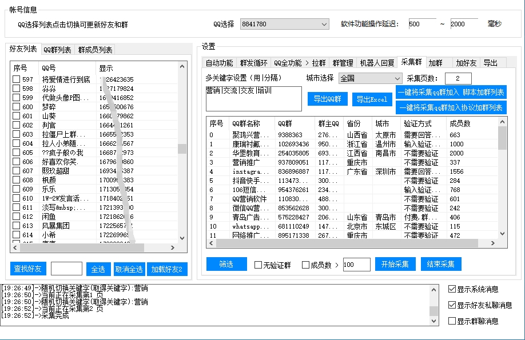Open the 机器人回复 tab
The image size is (525, 340).
(377, 63)
